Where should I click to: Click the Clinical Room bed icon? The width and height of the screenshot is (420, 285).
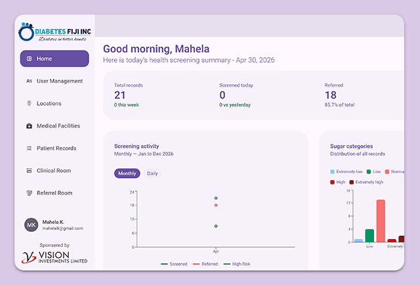pos(29,171)
